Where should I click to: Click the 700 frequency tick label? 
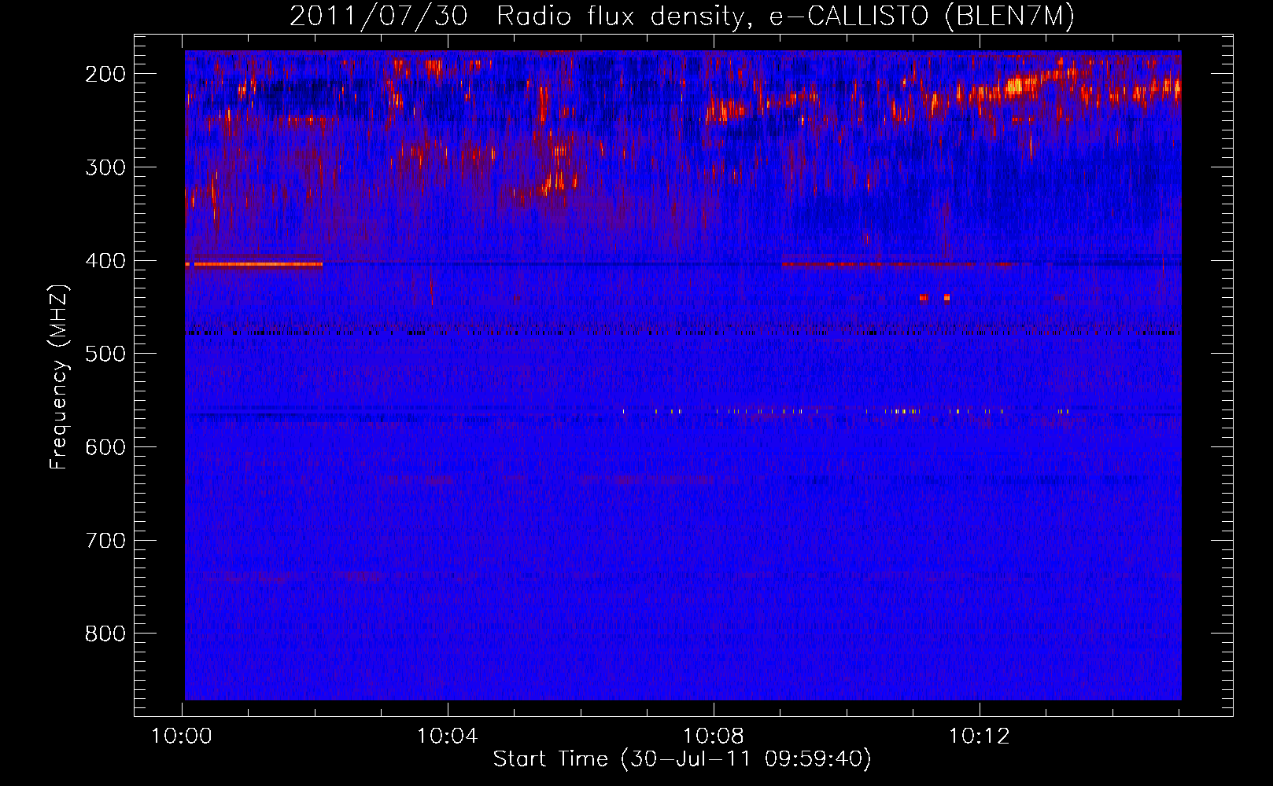(x=105, y=541)
